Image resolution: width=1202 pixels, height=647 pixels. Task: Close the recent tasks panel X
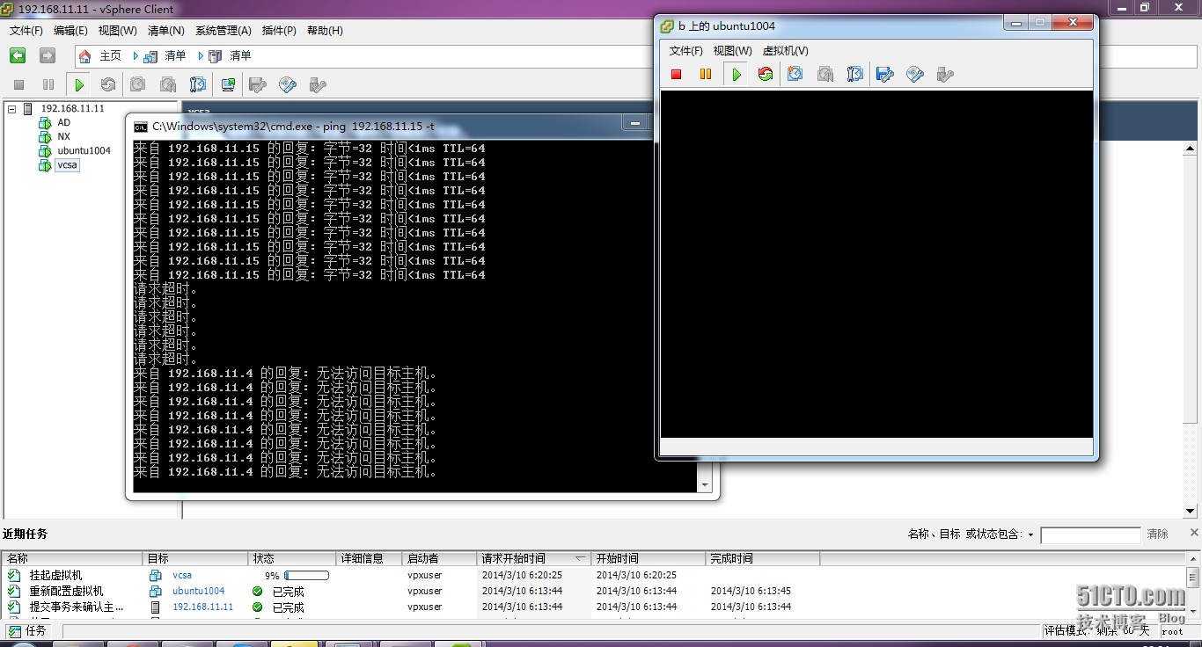pos(1194,533)
